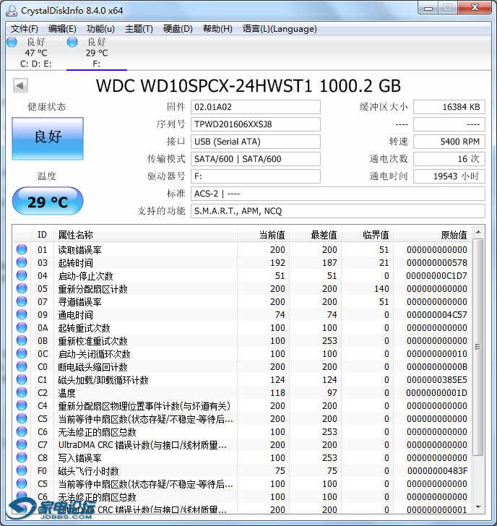
Task: Click the buffer size value 16384 KB
Action: (x=449, y=107)
